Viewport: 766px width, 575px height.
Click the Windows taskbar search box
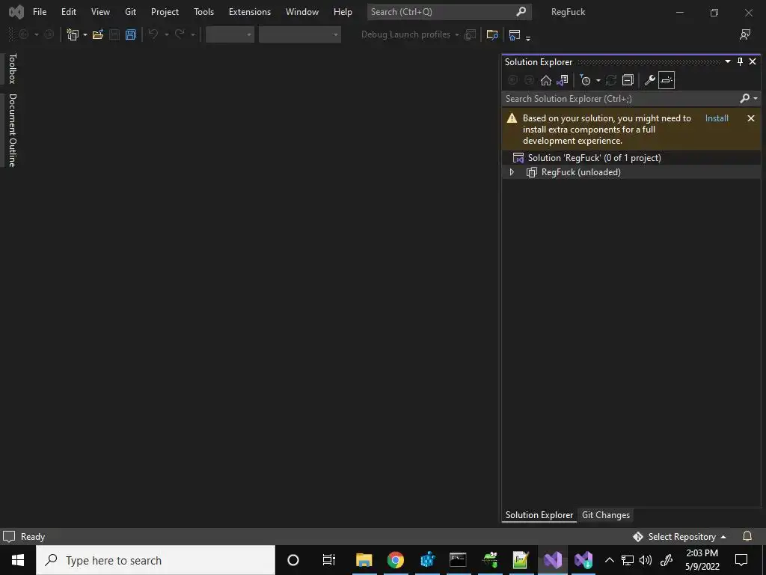156,560
